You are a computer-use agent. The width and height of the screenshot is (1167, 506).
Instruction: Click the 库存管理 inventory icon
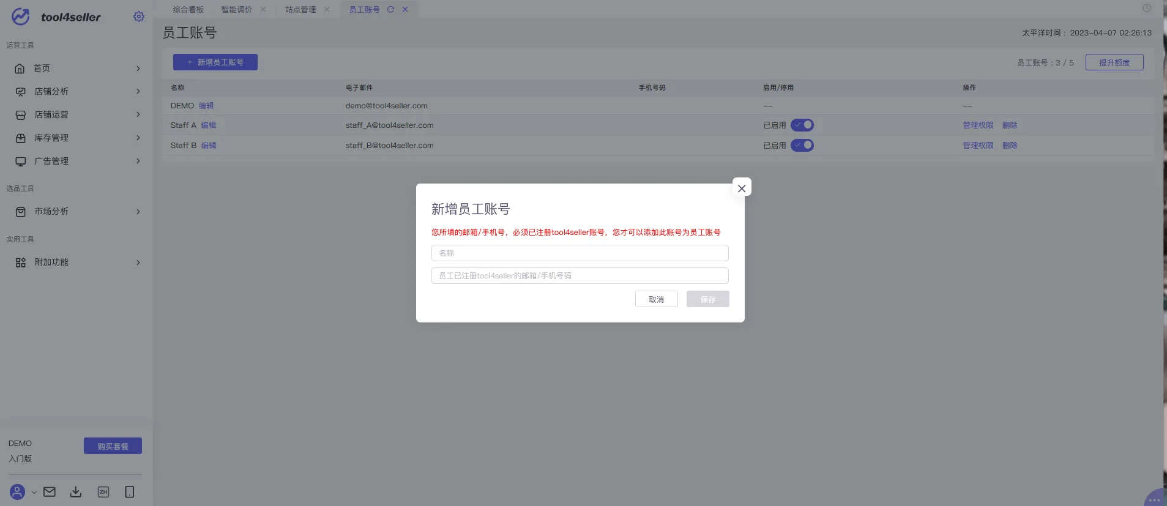click(20, 138)
